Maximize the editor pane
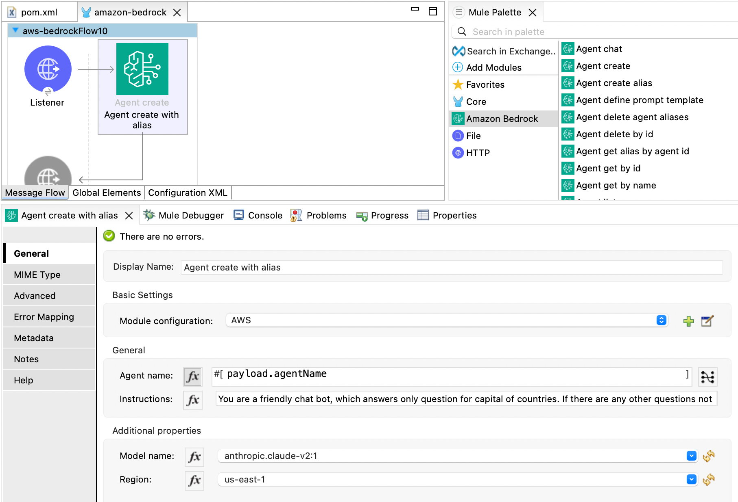 433,11
